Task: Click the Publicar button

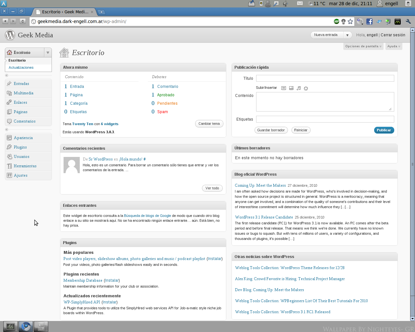Action: click(384, 130)
